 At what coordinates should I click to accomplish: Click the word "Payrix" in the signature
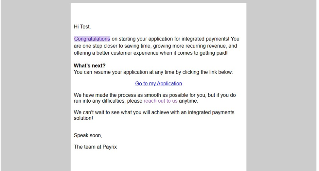click(110, 147)
